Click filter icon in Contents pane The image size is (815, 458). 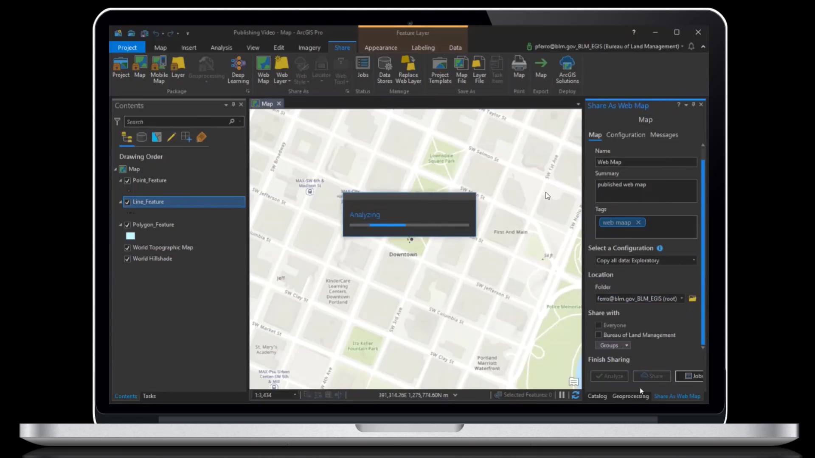117,122
